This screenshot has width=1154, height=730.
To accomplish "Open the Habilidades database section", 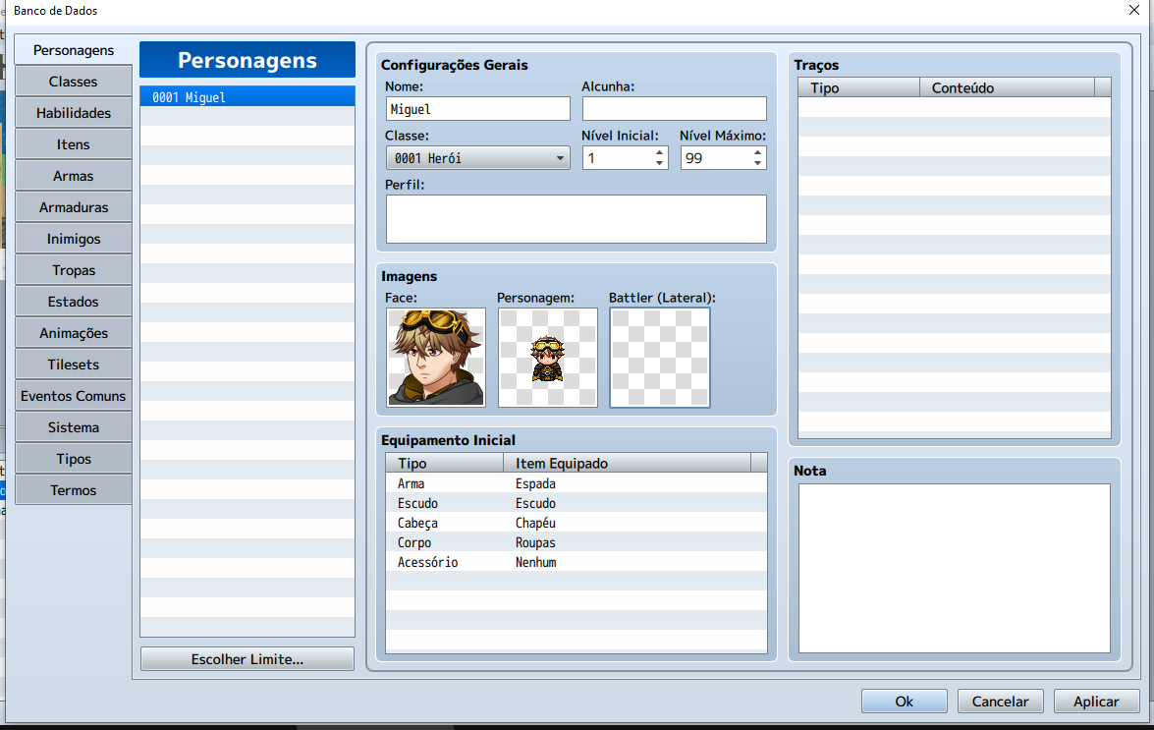I will (73, 112).
